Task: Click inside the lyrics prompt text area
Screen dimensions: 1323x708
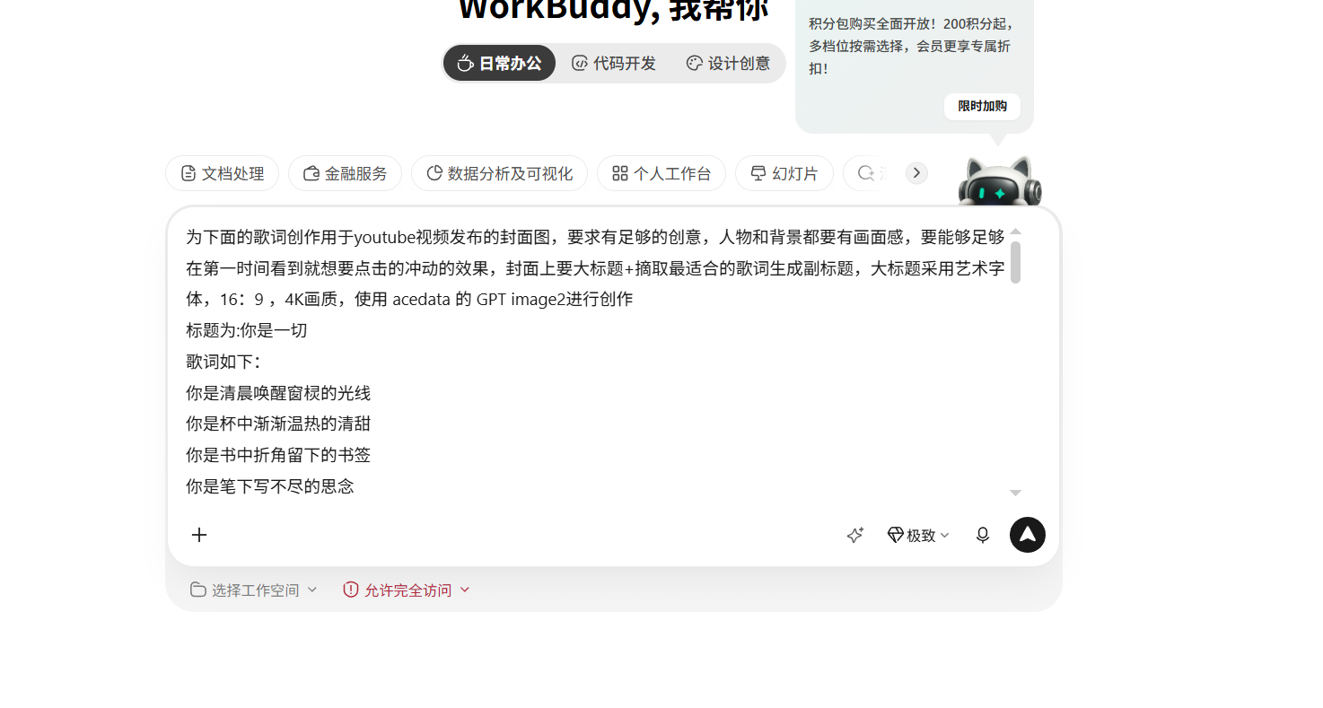Action: 596,362
